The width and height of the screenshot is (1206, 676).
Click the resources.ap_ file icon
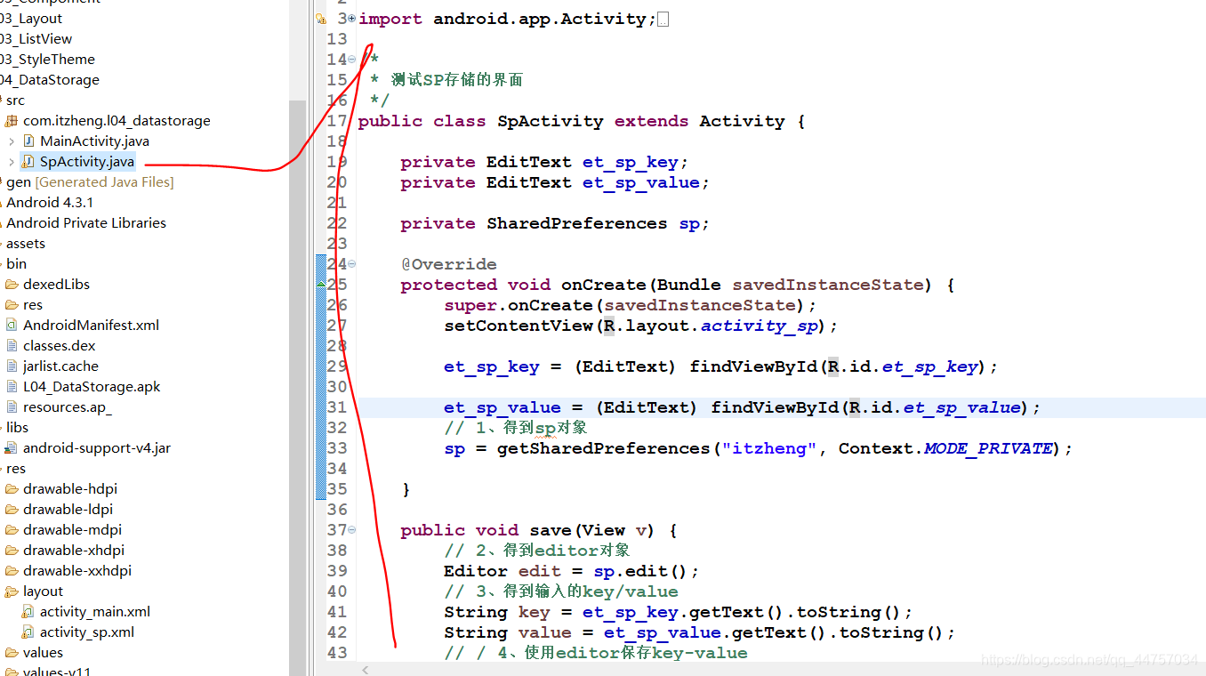12,407
